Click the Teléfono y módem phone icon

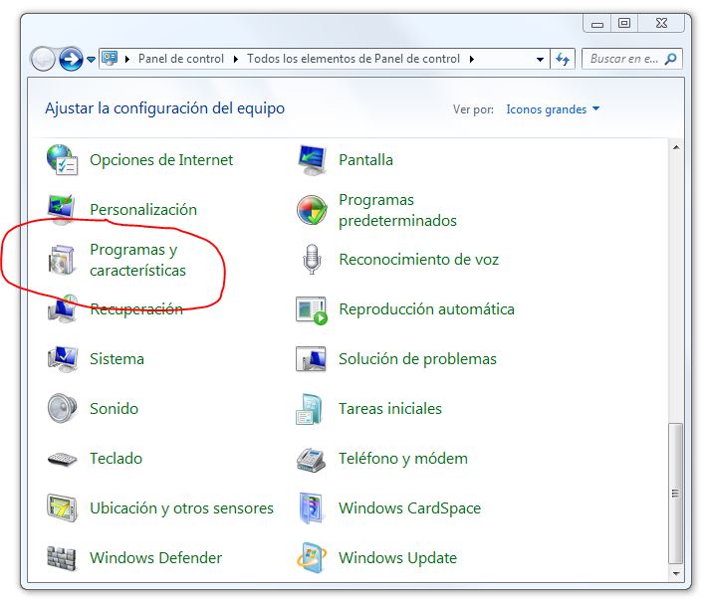[311, 459]
